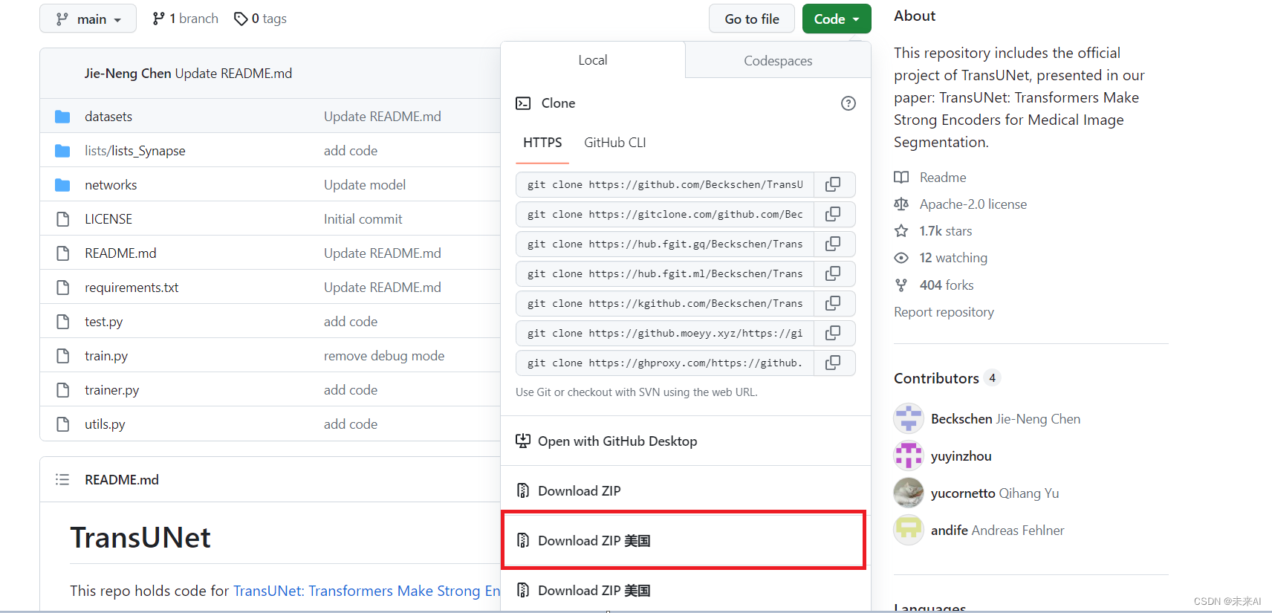Open the 'Initial commit' commit message

click(363, 219)
